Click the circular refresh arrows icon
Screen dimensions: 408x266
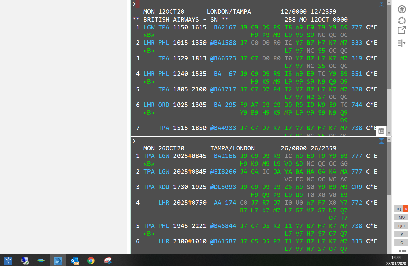402,20
